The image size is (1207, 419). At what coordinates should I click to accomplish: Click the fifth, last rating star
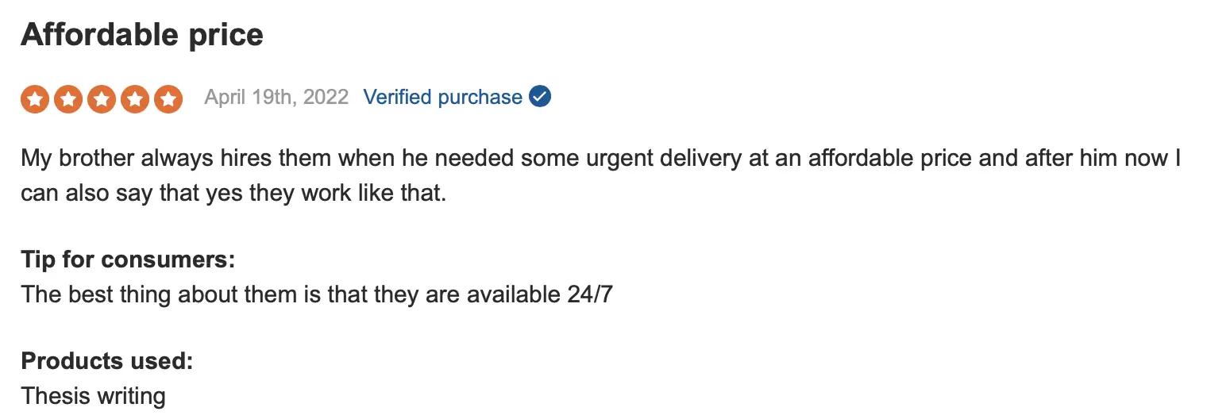(168, 99)
